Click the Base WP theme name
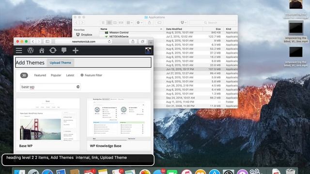The image size is (310, 174). (x=26, y=146)
